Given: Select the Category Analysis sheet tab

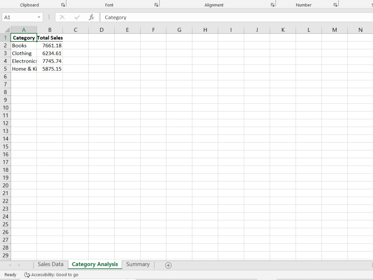Looking at the screenshot, I should 95,264.
